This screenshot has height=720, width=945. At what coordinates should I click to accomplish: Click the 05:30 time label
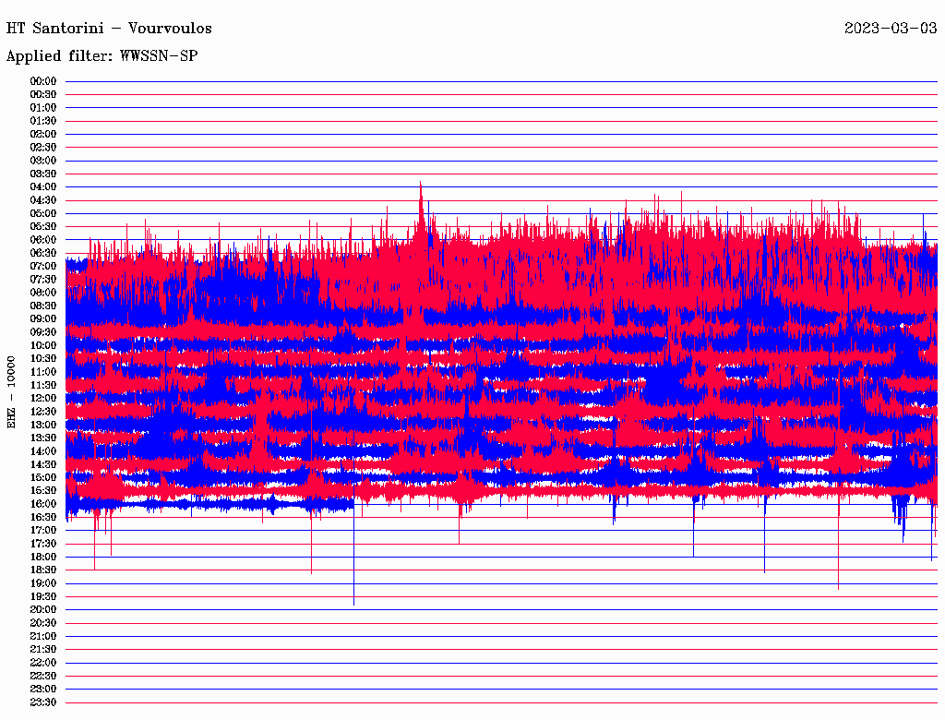point(43,227)
